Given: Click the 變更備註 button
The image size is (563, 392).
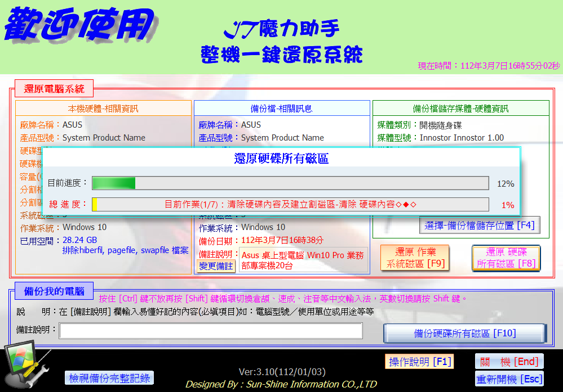Looking at the screenshot, I should (x=216, y=266).
